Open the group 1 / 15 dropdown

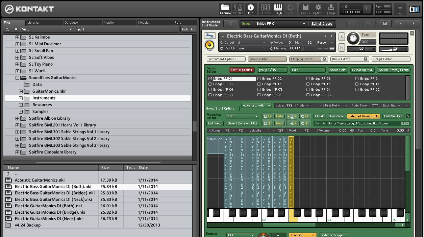point(272,70)
